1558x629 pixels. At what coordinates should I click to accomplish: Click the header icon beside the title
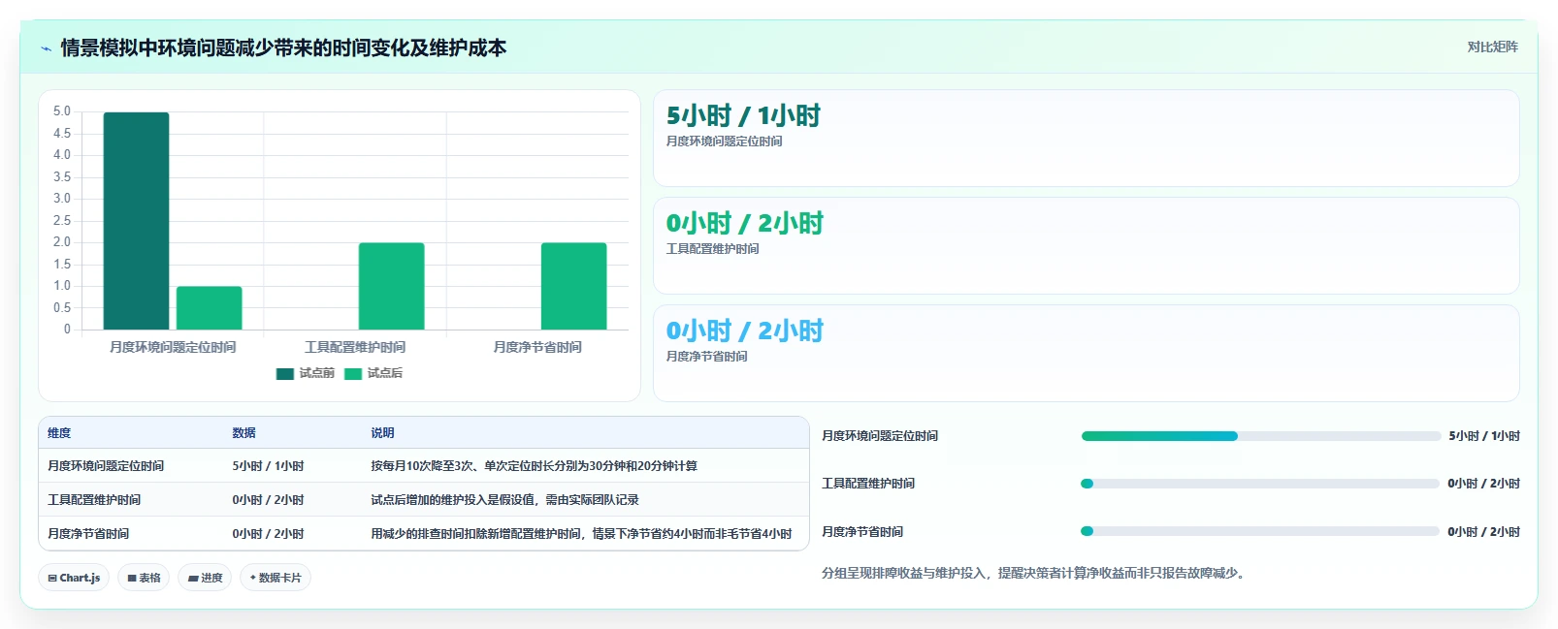point(46,48)
